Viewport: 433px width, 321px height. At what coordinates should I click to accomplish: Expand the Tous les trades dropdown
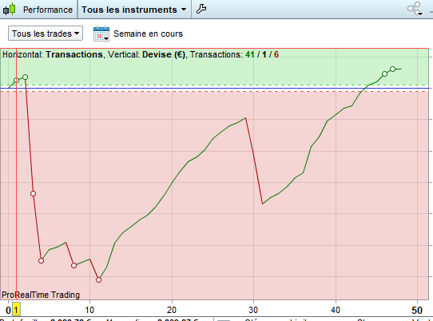[46, 34]
